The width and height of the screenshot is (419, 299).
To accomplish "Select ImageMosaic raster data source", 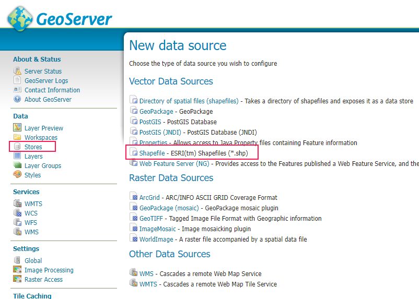I will (x=158, y=229).
